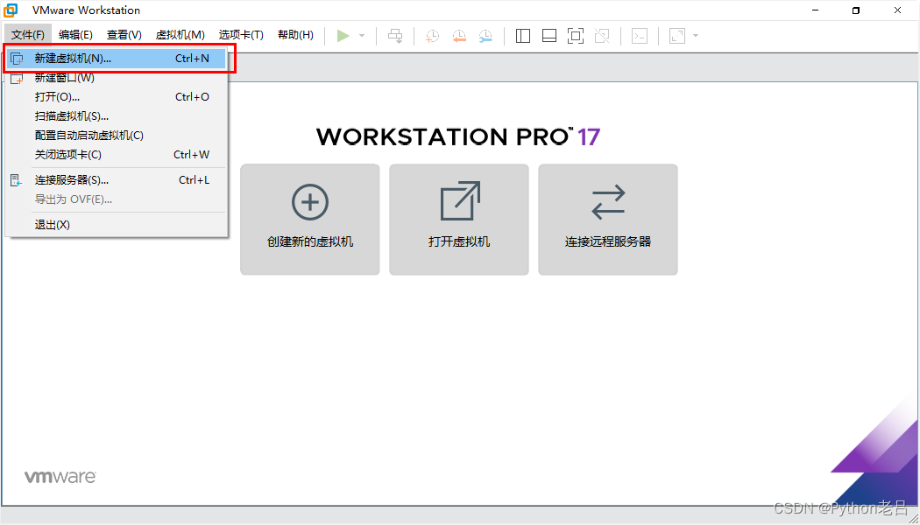Toggle the library sidebar panel icon
This screenshot has width=920, height=525.
(523, 36)
